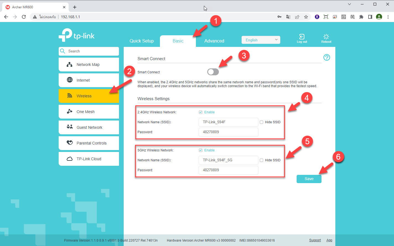Open Guest Network in the sidebar
This screenshot has height=246, width=394.
(89, 127)
